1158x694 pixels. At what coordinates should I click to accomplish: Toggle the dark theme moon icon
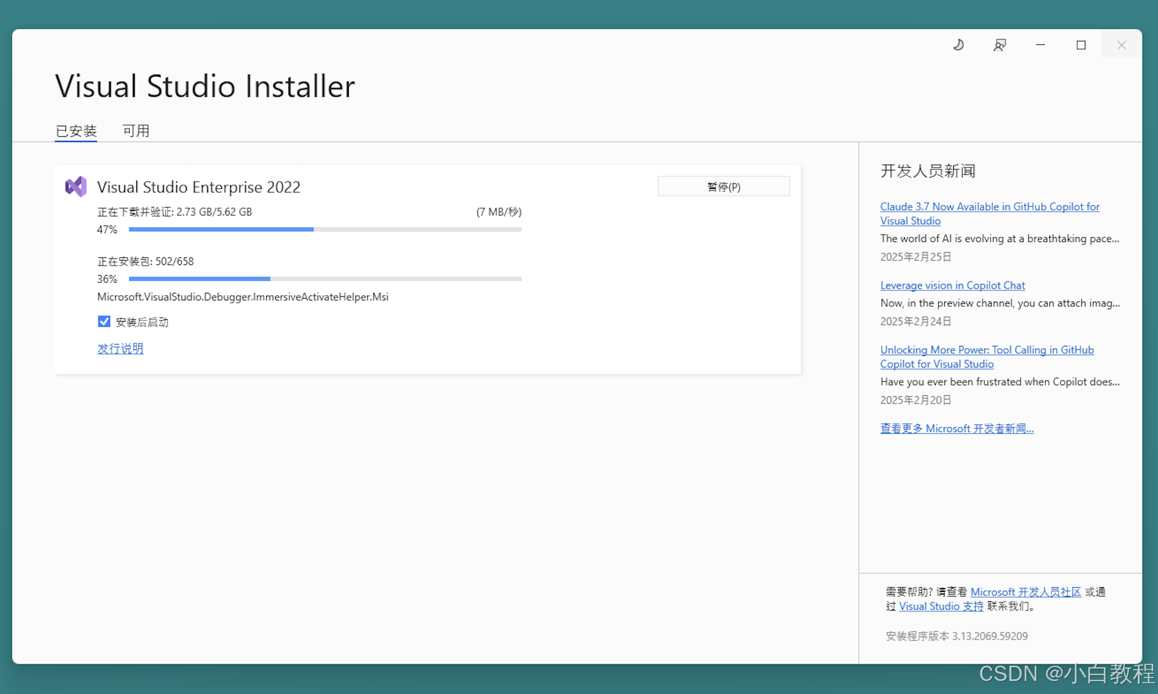point(959,45)
